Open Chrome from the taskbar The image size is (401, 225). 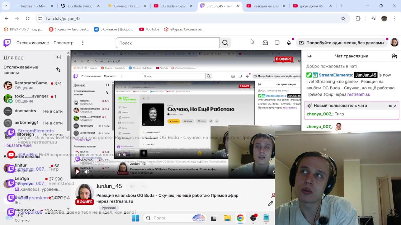240,218
